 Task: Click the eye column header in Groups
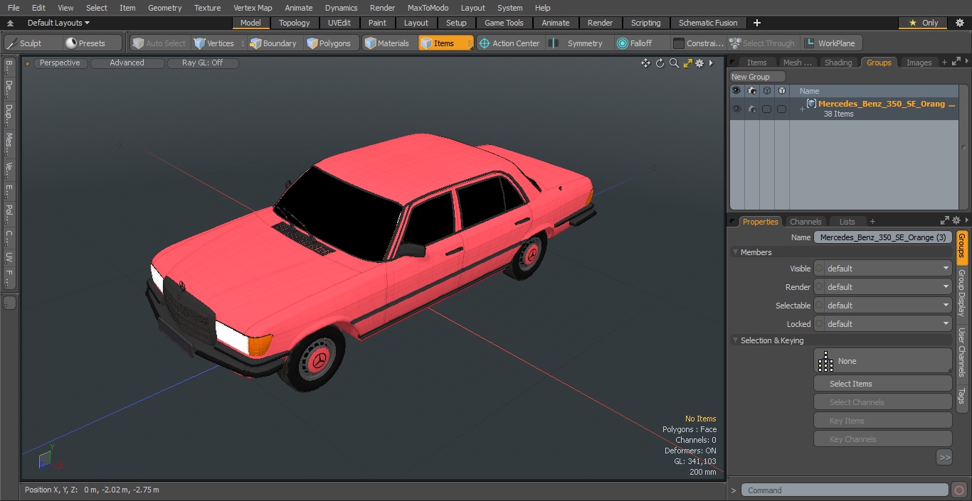point(736,91)
